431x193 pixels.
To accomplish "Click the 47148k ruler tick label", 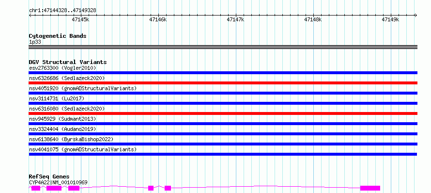I will tap(313, 19).
